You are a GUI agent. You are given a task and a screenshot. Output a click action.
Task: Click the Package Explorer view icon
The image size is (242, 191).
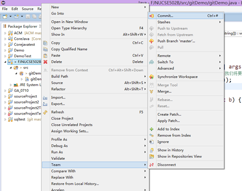pyautogui.click(x=5, y=26)
